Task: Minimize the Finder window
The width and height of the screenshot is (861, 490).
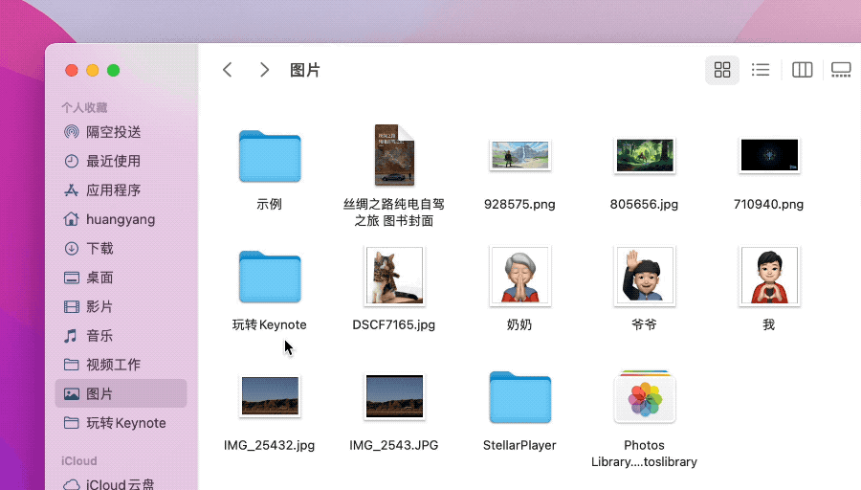Action: 92,70
